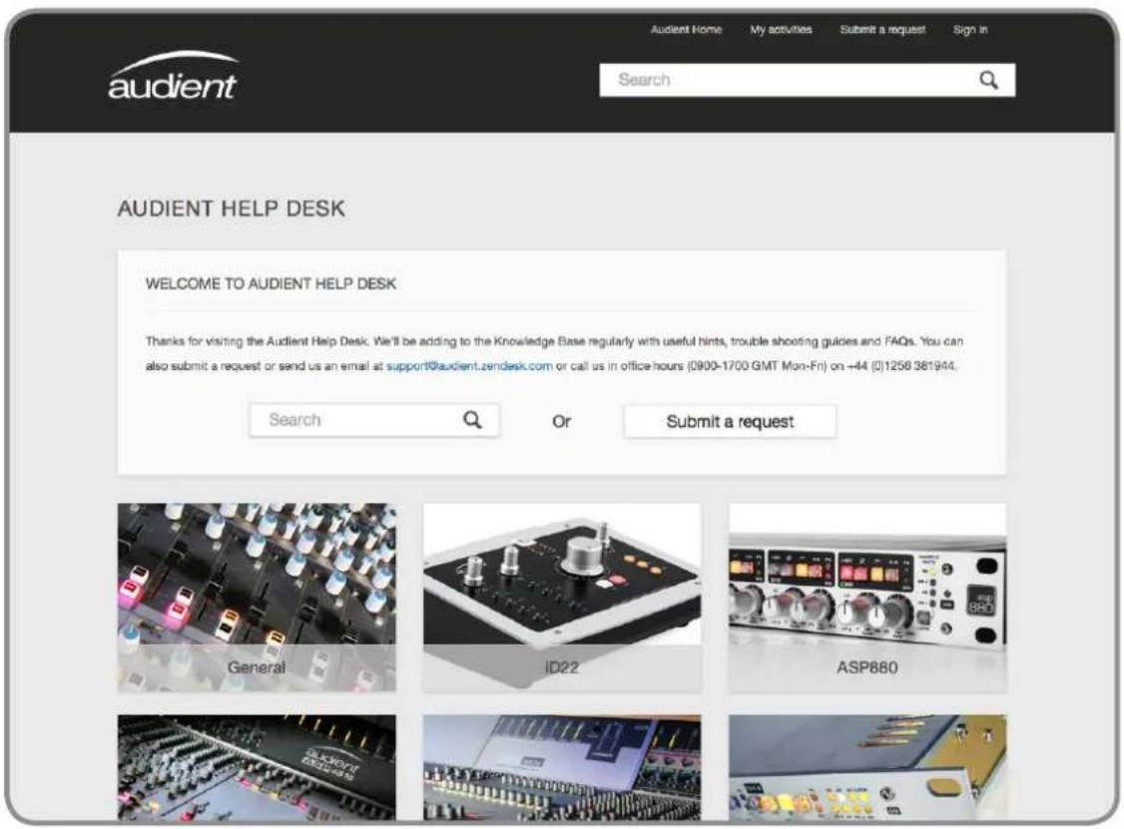Focus the Search field in welcome panel
The image size is (1124, 829).
[373, 420]
